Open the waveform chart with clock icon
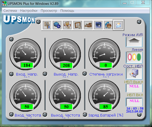Screen dimensions: 152x127 pos(78,25)
